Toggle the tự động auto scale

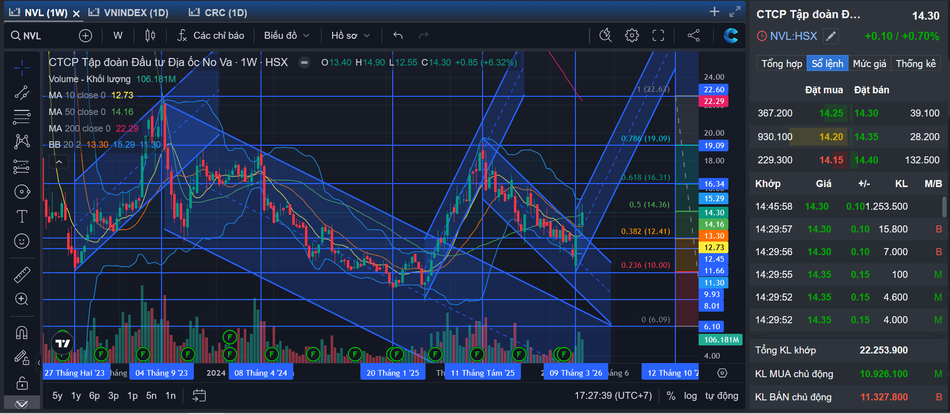pos(721,396)
